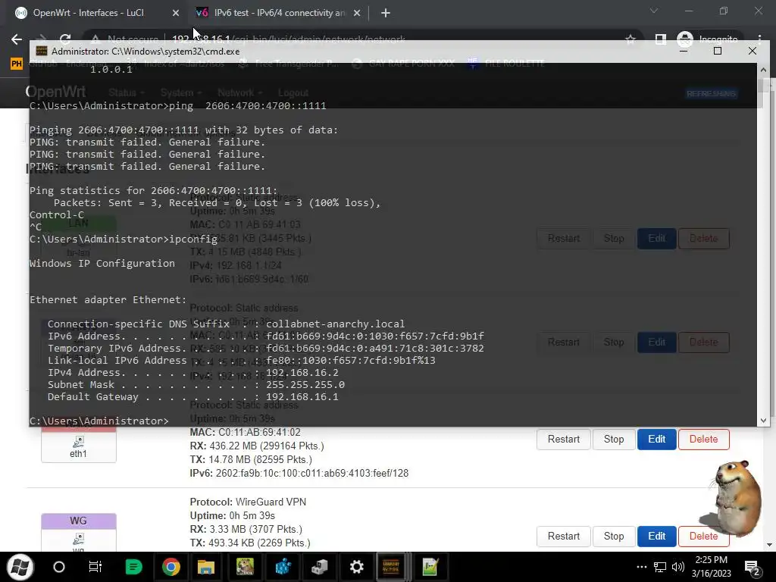
Task: Restart the eth1 interface
Action: (x=564, y=440)
